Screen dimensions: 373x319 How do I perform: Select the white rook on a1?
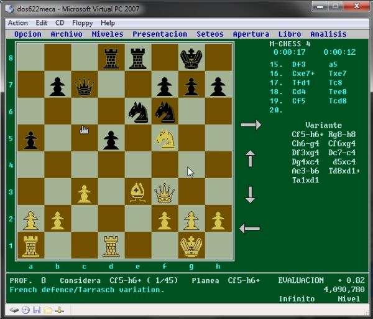(30, 246)
